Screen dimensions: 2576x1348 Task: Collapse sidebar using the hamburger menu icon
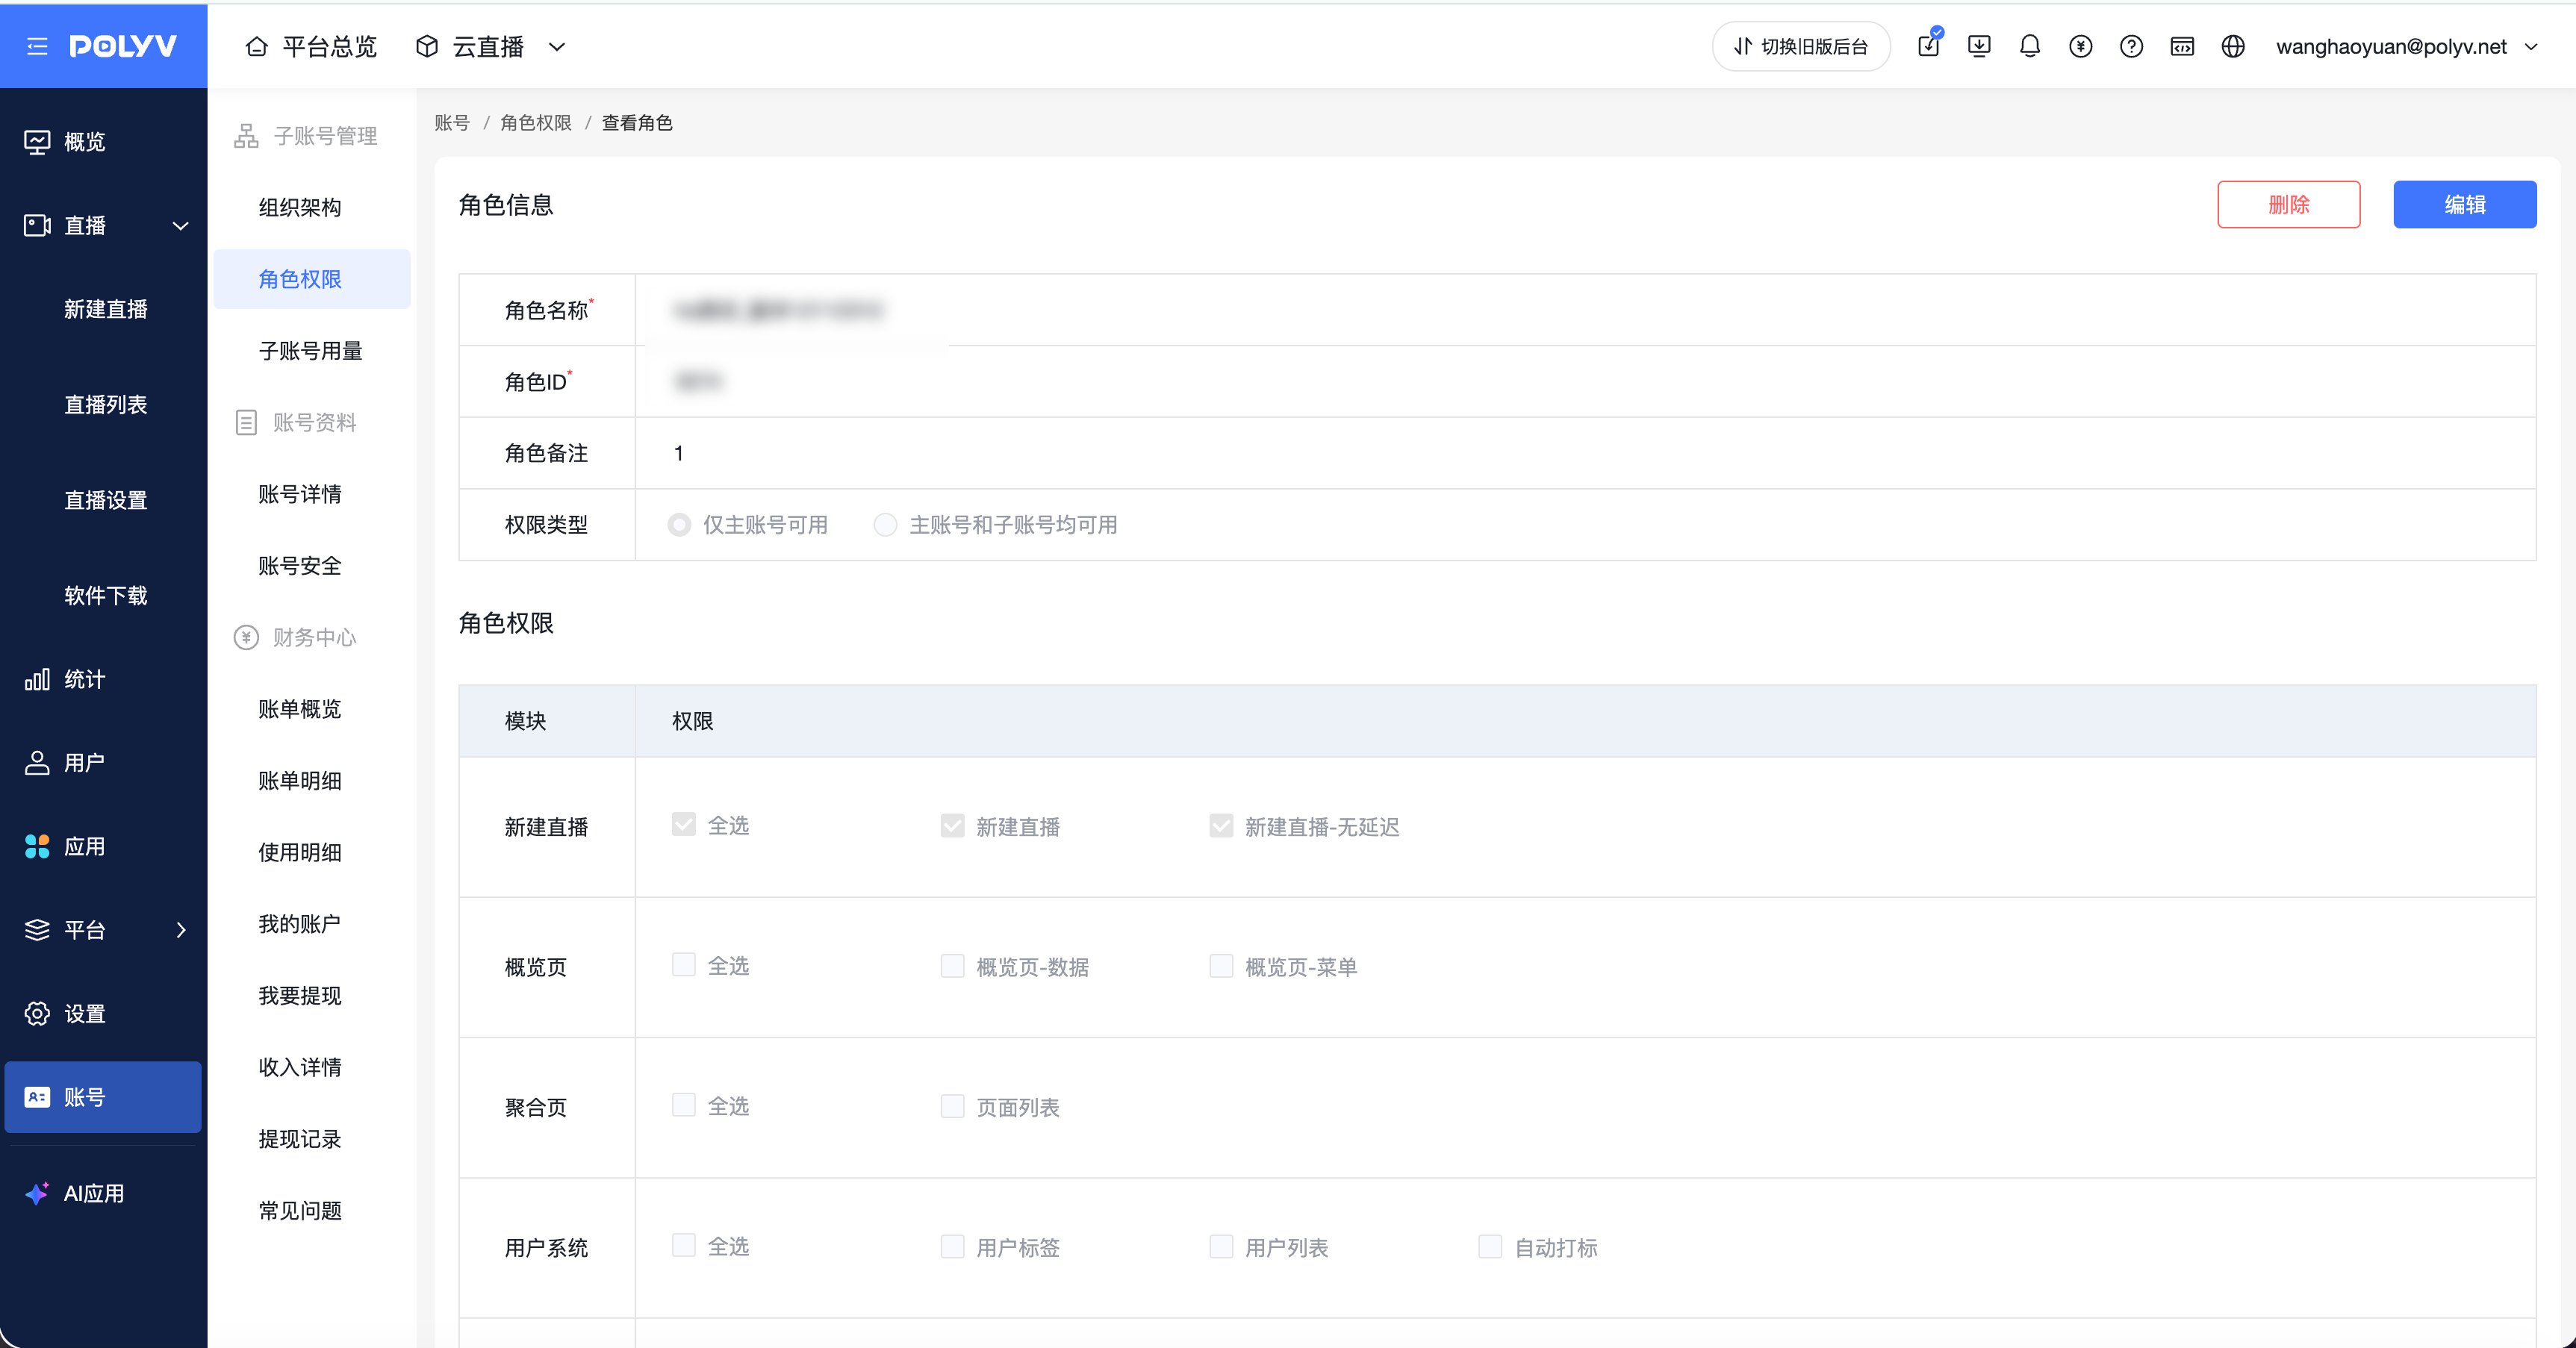[37, 46]
